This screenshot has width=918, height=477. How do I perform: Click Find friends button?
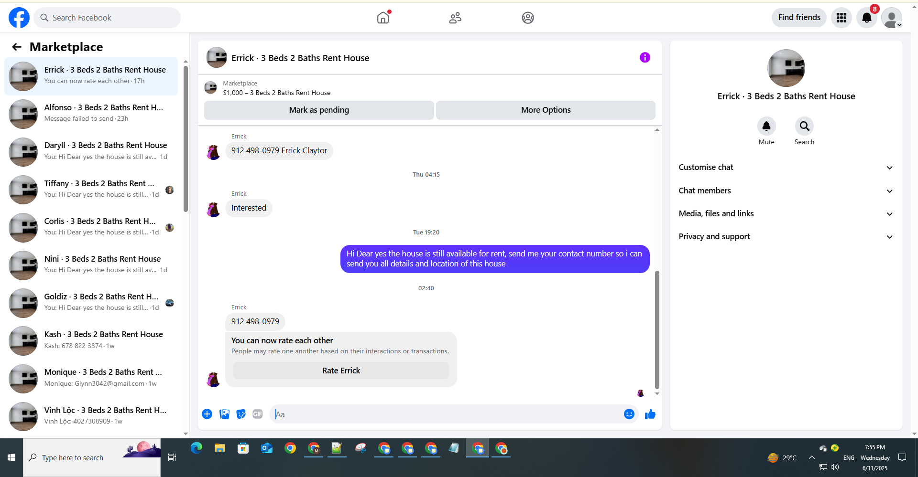pyautogui.click(x=799, y=18)
